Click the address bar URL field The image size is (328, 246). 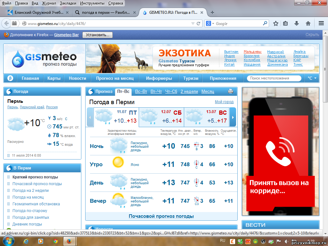[109, 24]
